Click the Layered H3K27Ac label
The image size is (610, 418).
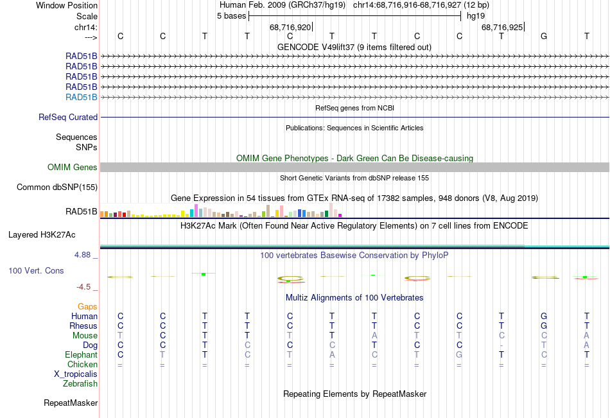(x=42, y=235)
